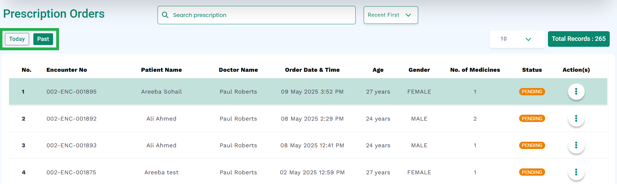The image size is (617, 184).
Task: Click PENDING status badge for Areeba Sohail
Action: [x=532, y=91]
